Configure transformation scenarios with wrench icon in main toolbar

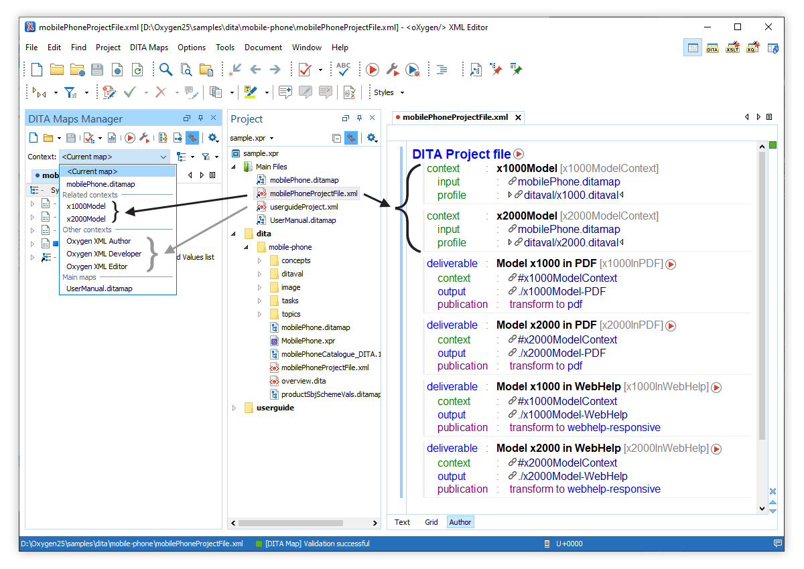point(393,70)
